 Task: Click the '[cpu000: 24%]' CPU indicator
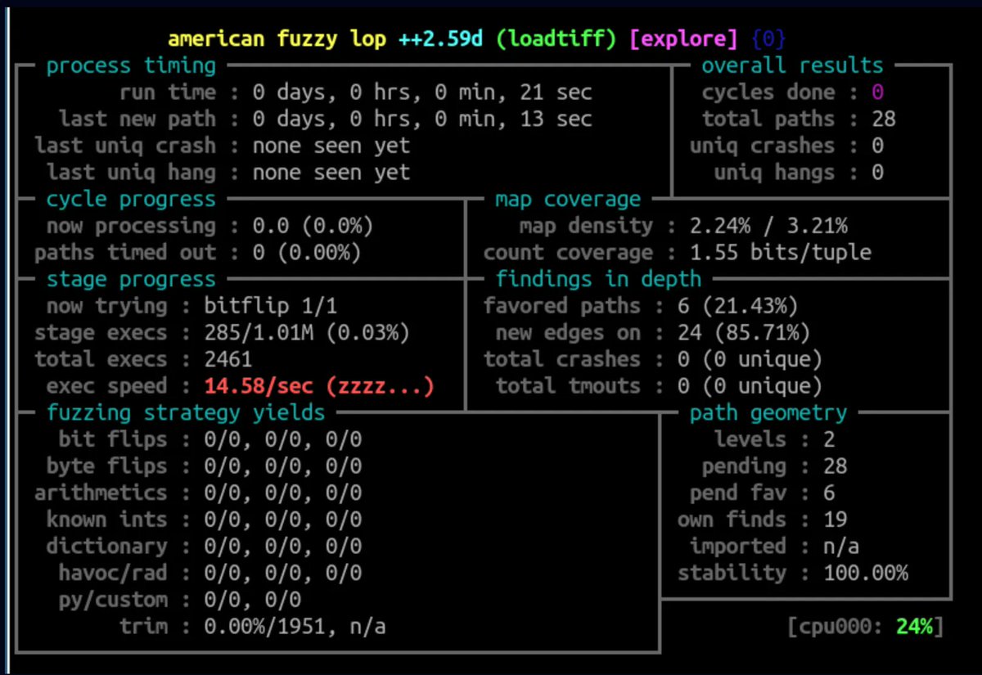866,628
